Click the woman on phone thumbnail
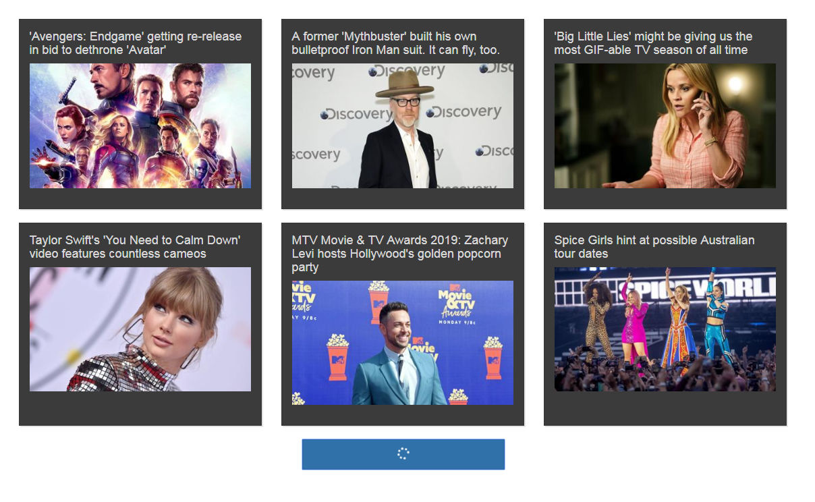Viewport: 815px width, 502px height. 665,125
